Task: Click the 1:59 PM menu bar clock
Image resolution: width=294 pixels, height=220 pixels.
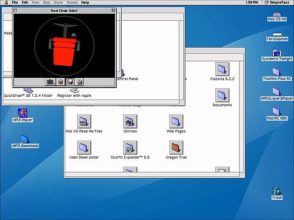Action: click(252, 2)
